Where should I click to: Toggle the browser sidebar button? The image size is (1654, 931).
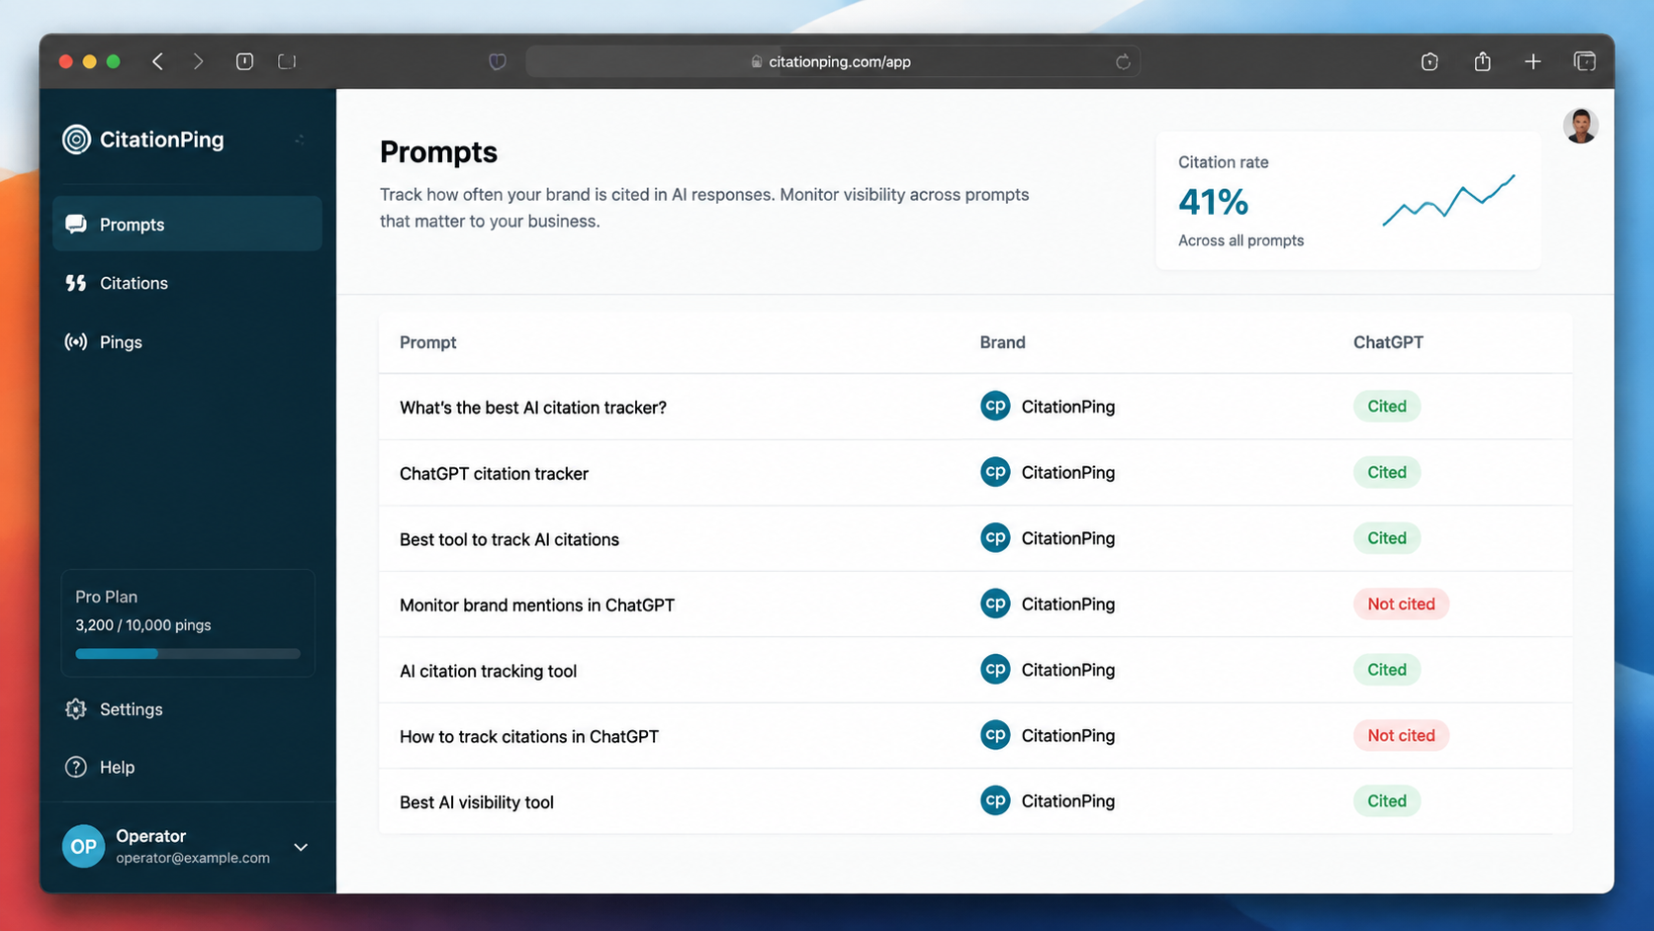tap(244, 61)
